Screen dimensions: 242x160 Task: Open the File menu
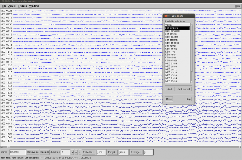tap(4, 6)
